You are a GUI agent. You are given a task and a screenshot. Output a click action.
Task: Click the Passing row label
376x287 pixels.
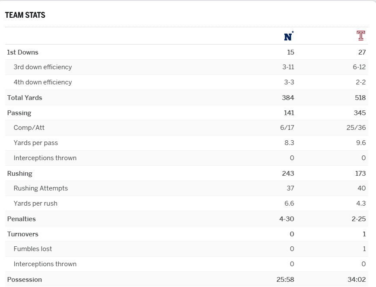pyautogui.click(x=19, y=113)
